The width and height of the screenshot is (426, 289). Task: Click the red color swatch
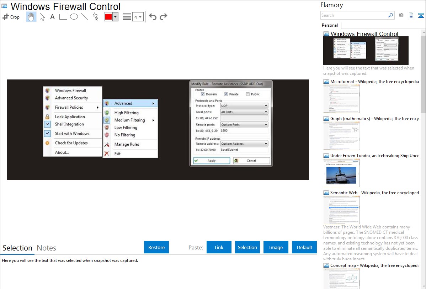(108, 17)
